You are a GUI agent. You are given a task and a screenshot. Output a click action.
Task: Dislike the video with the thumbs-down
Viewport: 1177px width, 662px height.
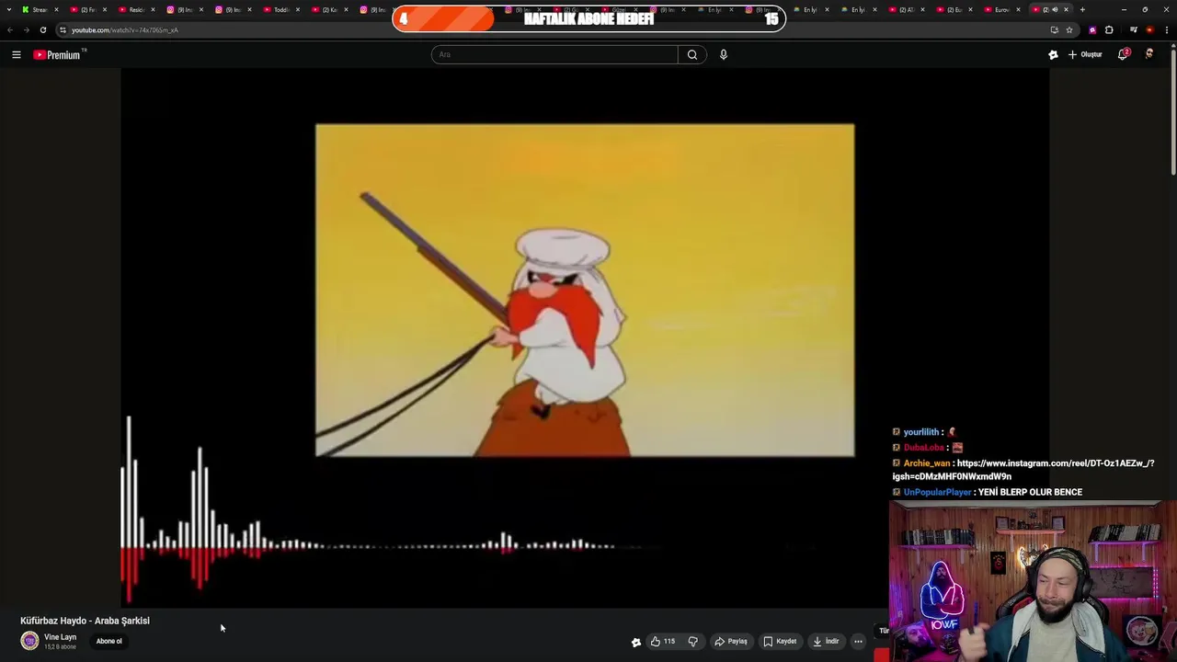(693, 641)
